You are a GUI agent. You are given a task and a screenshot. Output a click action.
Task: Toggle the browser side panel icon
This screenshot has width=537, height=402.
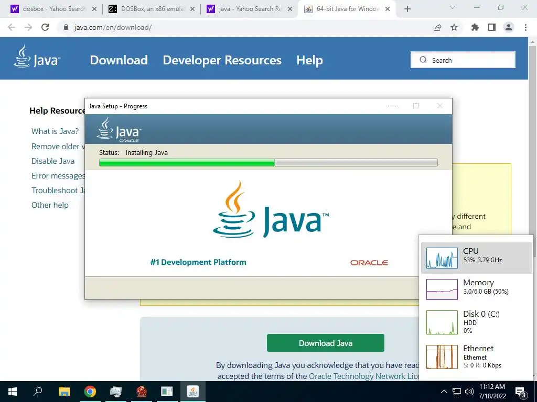tap(492, 27)
